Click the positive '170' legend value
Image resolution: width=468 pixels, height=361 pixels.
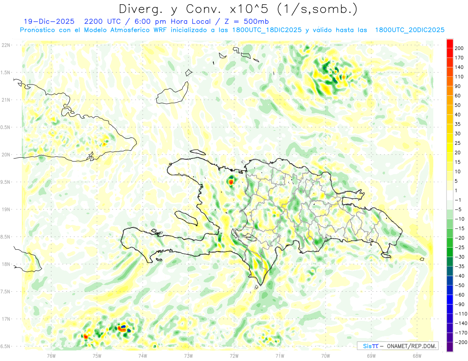click(459, 58)
